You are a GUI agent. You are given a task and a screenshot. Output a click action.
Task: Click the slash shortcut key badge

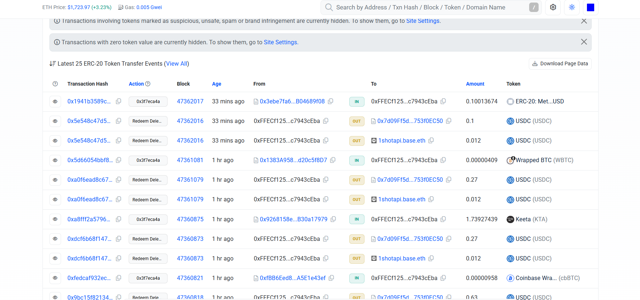(534, 7)
